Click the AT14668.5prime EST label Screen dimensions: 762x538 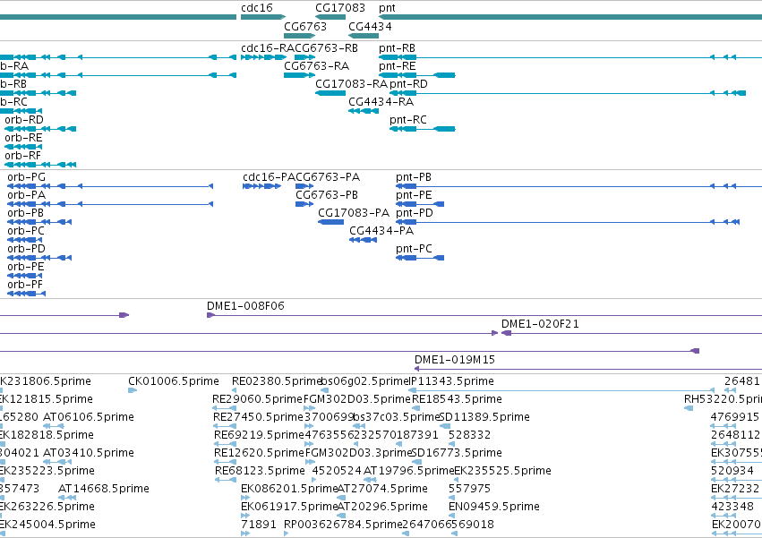tap(104, 489)
